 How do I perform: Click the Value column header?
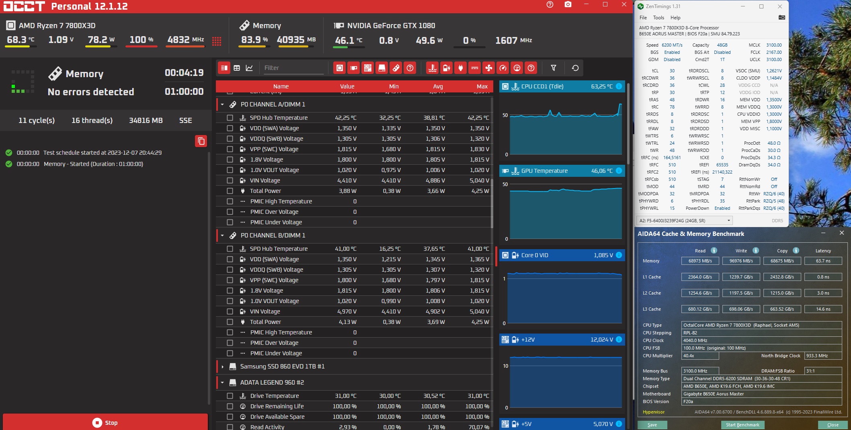point(347,86)
